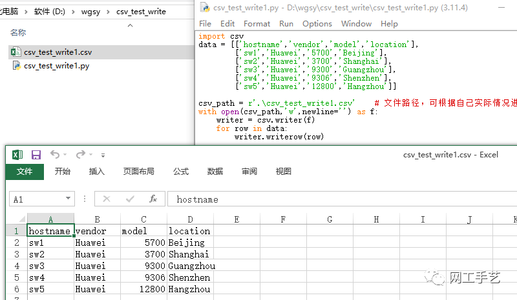Viewport: 517px width, 300px height.
Task: Click the Excel CSV file icon in Explorer
Action: tap(16, 52)
